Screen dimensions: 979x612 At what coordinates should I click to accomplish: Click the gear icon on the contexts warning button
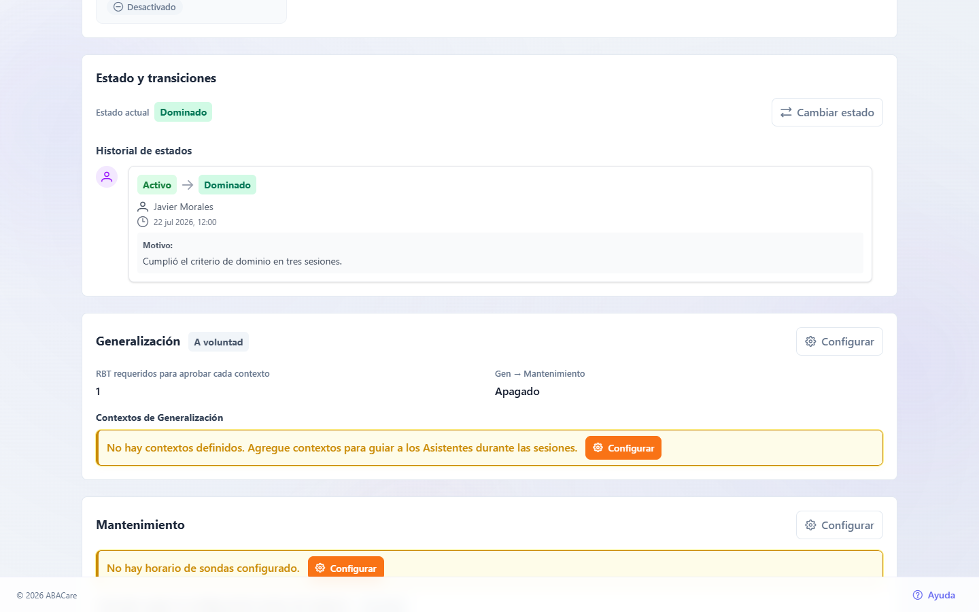click(x=598, y=447)
